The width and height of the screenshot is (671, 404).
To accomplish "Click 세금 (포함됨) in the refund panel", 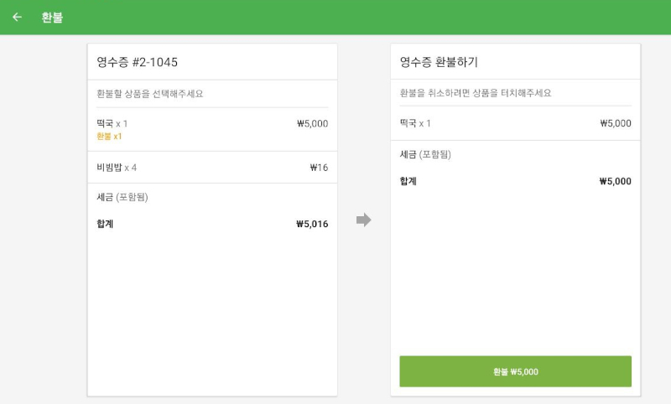I will coord(425,154).
